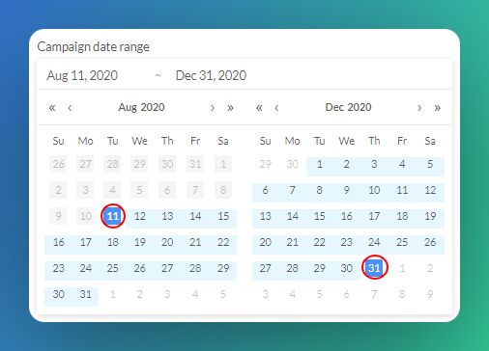The height and width of the screenshot is (351, 489).
Task: Pick August 20 in the left calendar
Action: [x=167, y=242]
